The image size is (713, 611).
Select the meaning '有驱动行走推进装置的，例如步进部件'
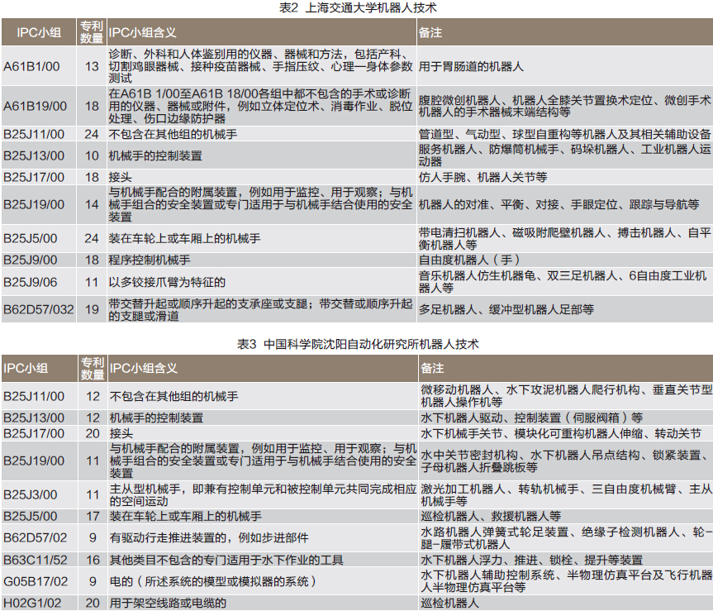tap(209, 537)
